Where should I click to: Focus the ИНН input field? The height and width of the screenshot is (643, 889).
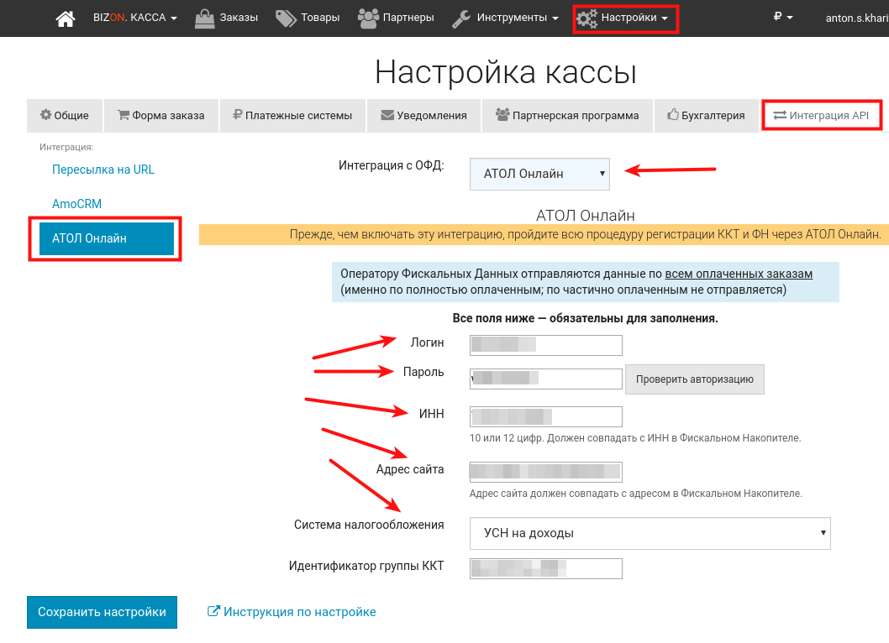point(545,416)
